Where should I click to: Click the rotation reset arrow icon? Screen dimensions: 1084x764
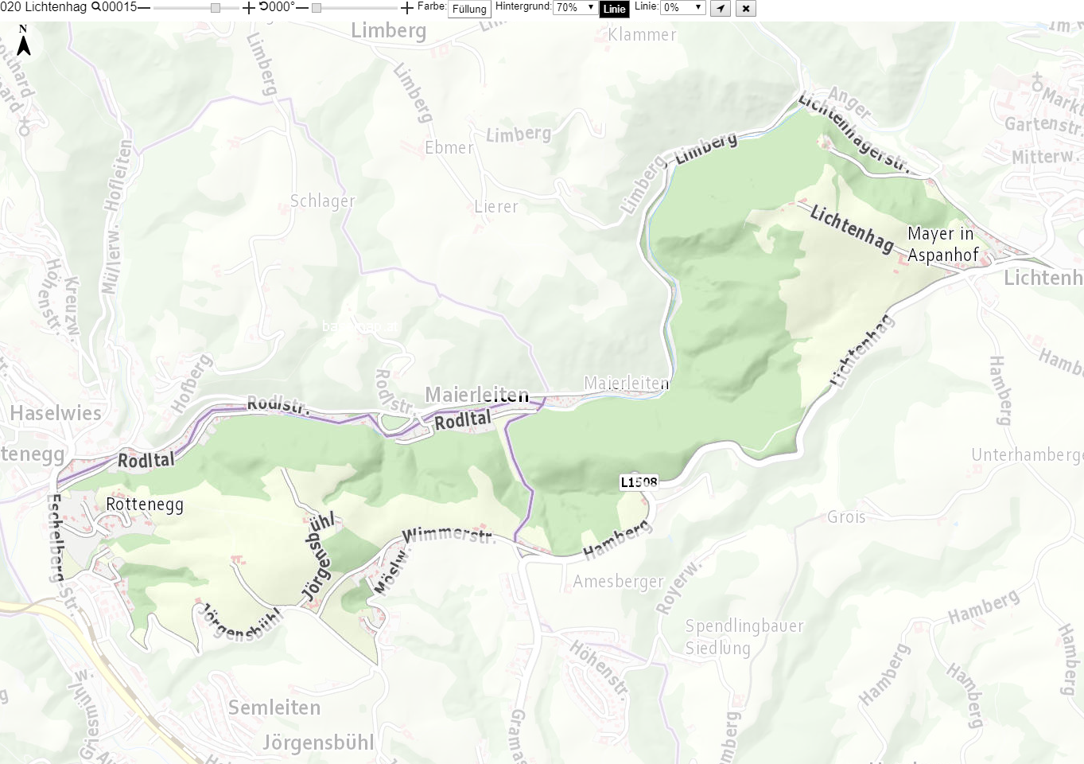tap(263, 6)
